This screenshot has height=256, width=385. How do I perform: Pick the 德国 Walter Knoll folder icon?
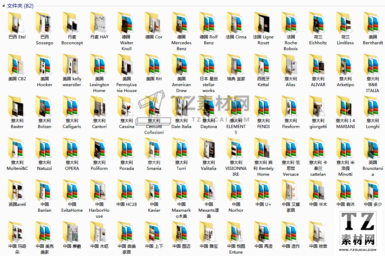[126, 23]
